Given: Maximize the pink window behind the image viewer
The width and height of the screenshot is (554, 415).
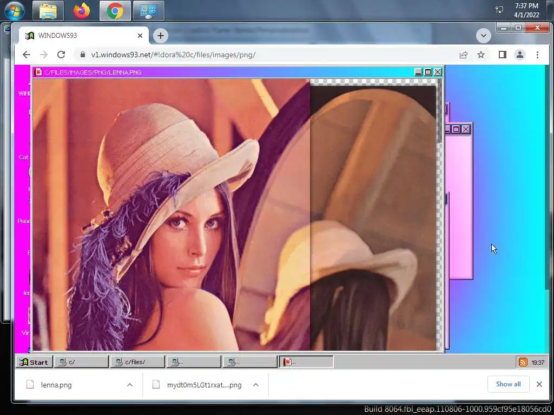Looking at the screenshot, I should [x=456, y=129].
